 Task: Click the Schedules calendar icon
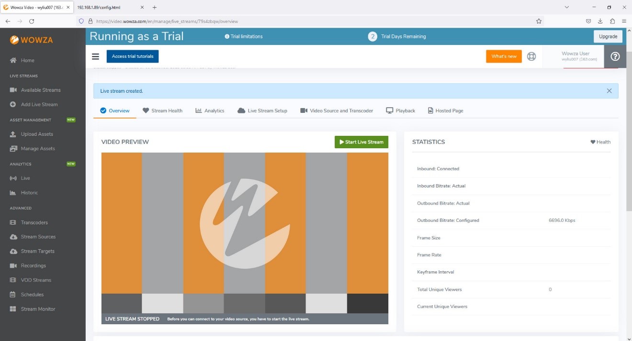pyautogui.click(x=13, y=295)
